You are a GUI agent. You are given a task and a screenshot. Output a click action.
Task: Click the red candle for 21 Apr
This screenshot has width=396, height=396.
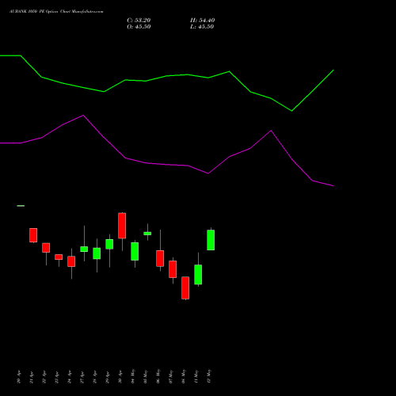(33, 235)
